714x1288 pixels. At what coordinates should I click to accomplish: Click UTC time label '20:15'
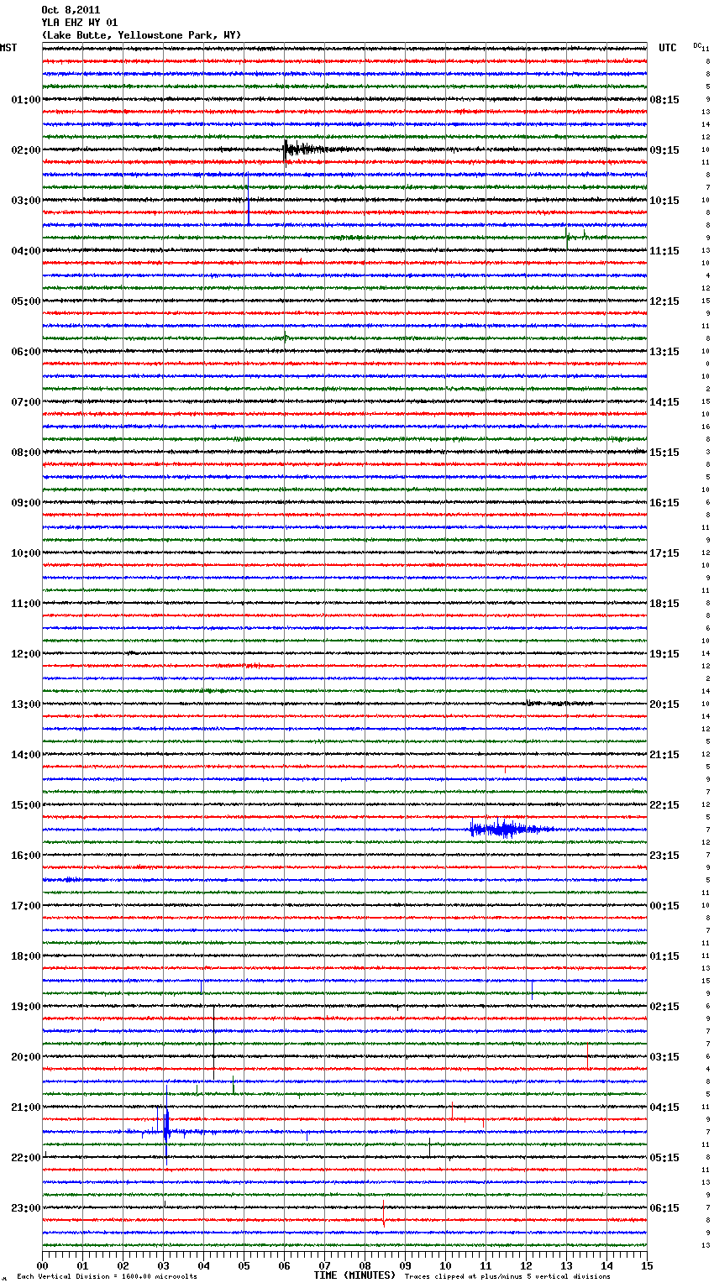664,704
